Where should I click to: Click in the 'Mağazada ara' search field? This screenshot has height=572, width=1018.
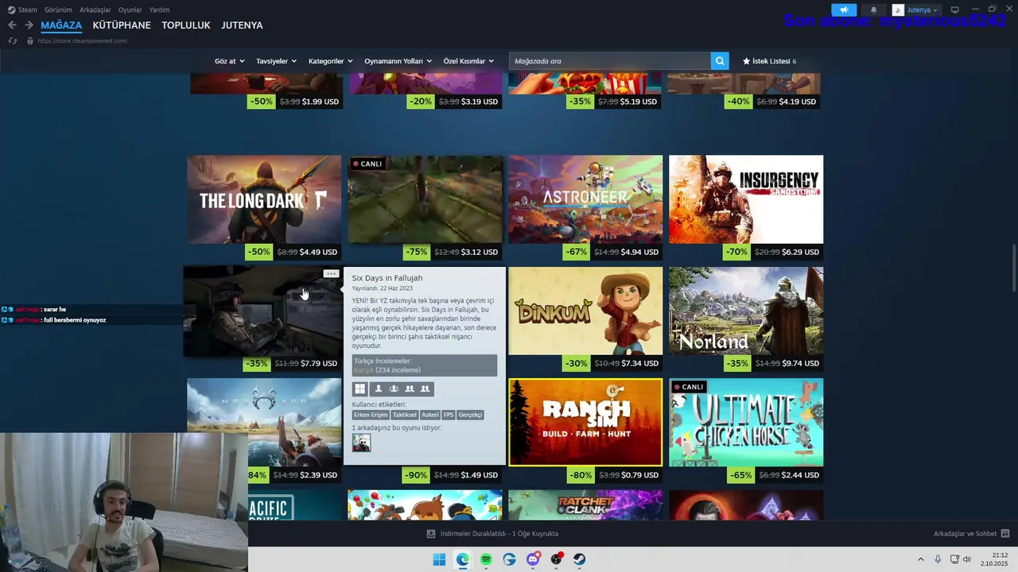[610, 61]
